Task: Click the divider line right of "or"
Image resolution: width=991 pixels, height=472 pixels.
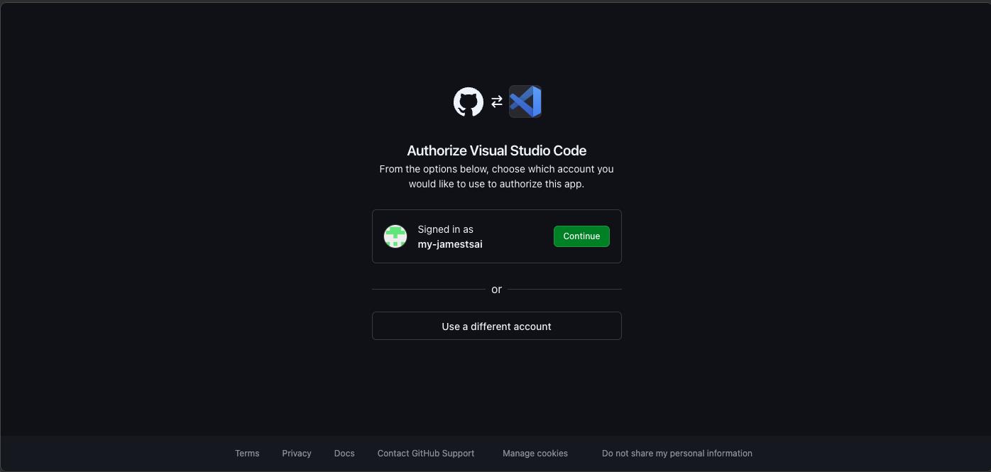Action: pos(564,290)
